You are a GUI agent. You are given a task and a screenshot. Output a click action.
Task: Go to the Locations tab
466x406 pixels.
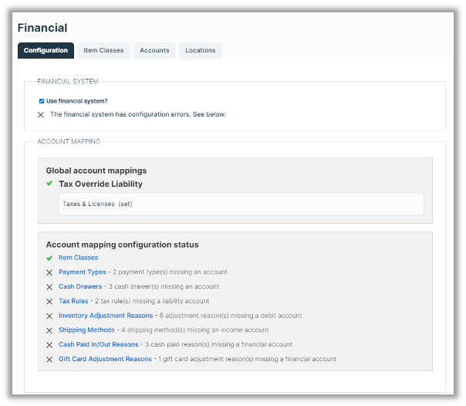click(x=201, y=51)
